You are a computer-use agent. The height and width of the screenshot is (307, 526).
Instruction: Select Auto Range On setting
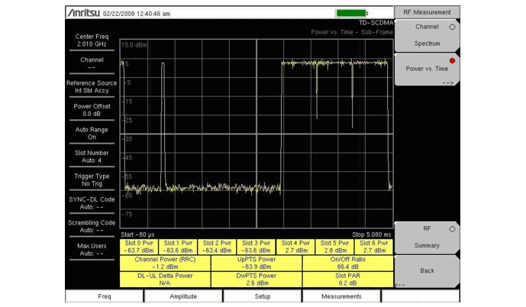[92, 133]
